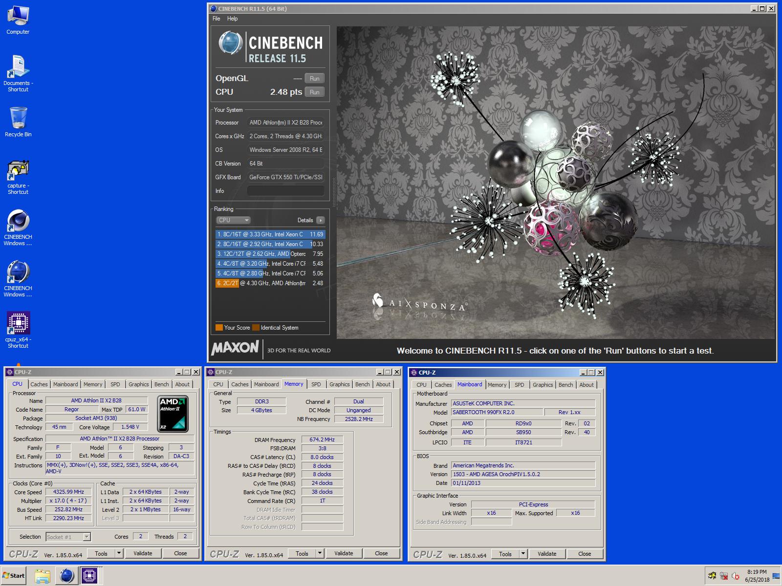Select ranking entry 1 with score 11.69
782x586 pixels.
[x=270, y=234]
